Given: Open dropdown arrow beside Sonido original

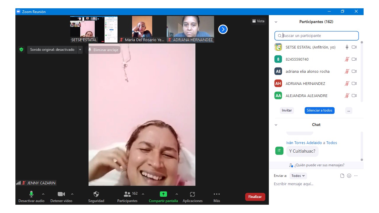Looking at the screenshot, I should coord(80,50).
